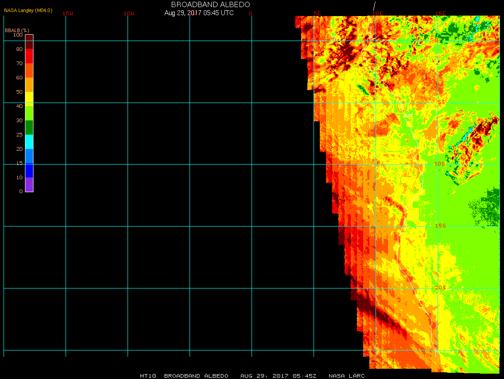Select the 10W longitude label
The image size is (504, 379).
129,13
